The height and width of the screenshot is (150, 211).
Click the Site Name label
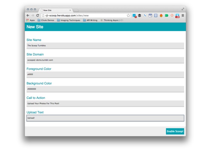(x=34, y=40)
